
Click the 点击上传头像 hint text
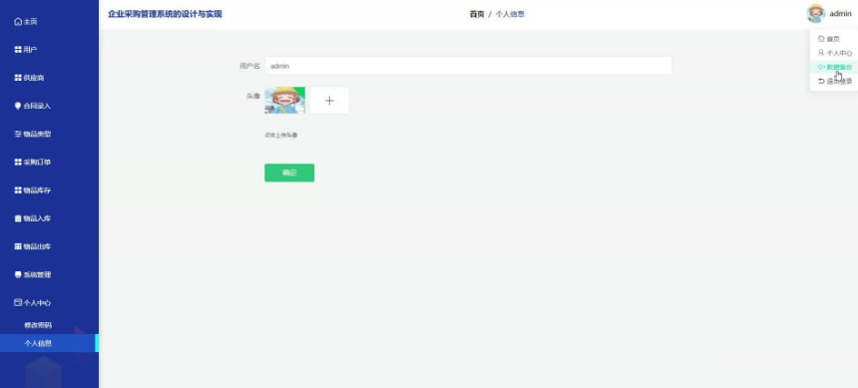coord(280,136)
